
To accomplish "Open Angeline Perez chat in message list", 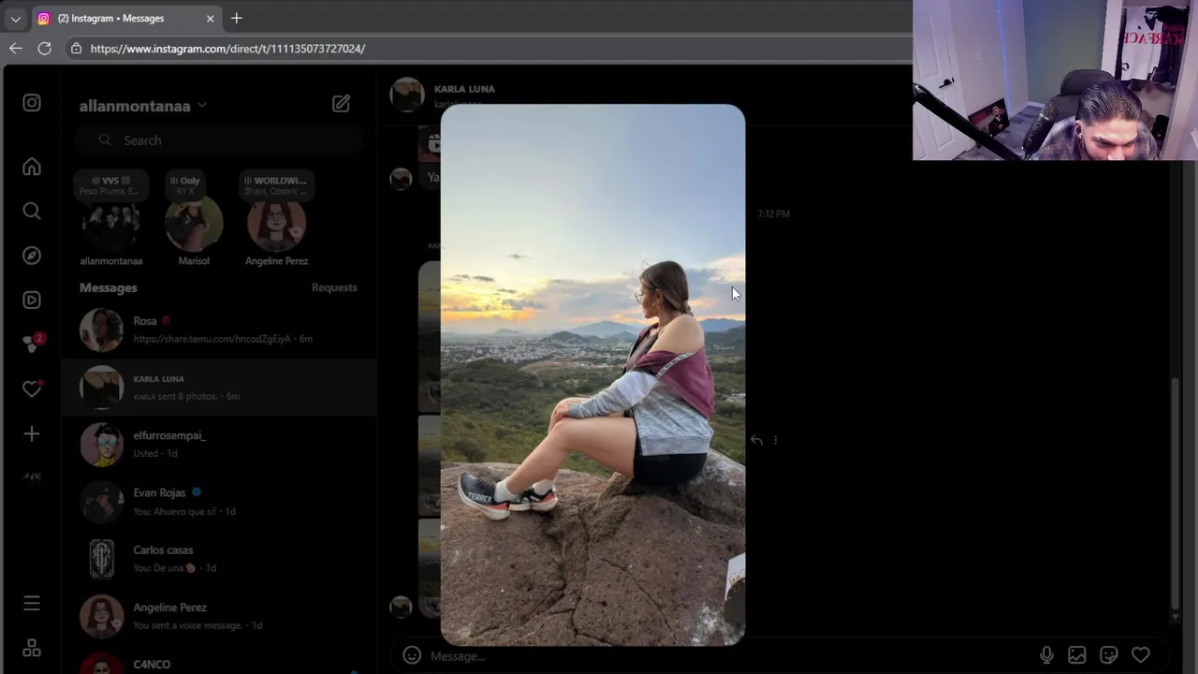I will [220, 616].
